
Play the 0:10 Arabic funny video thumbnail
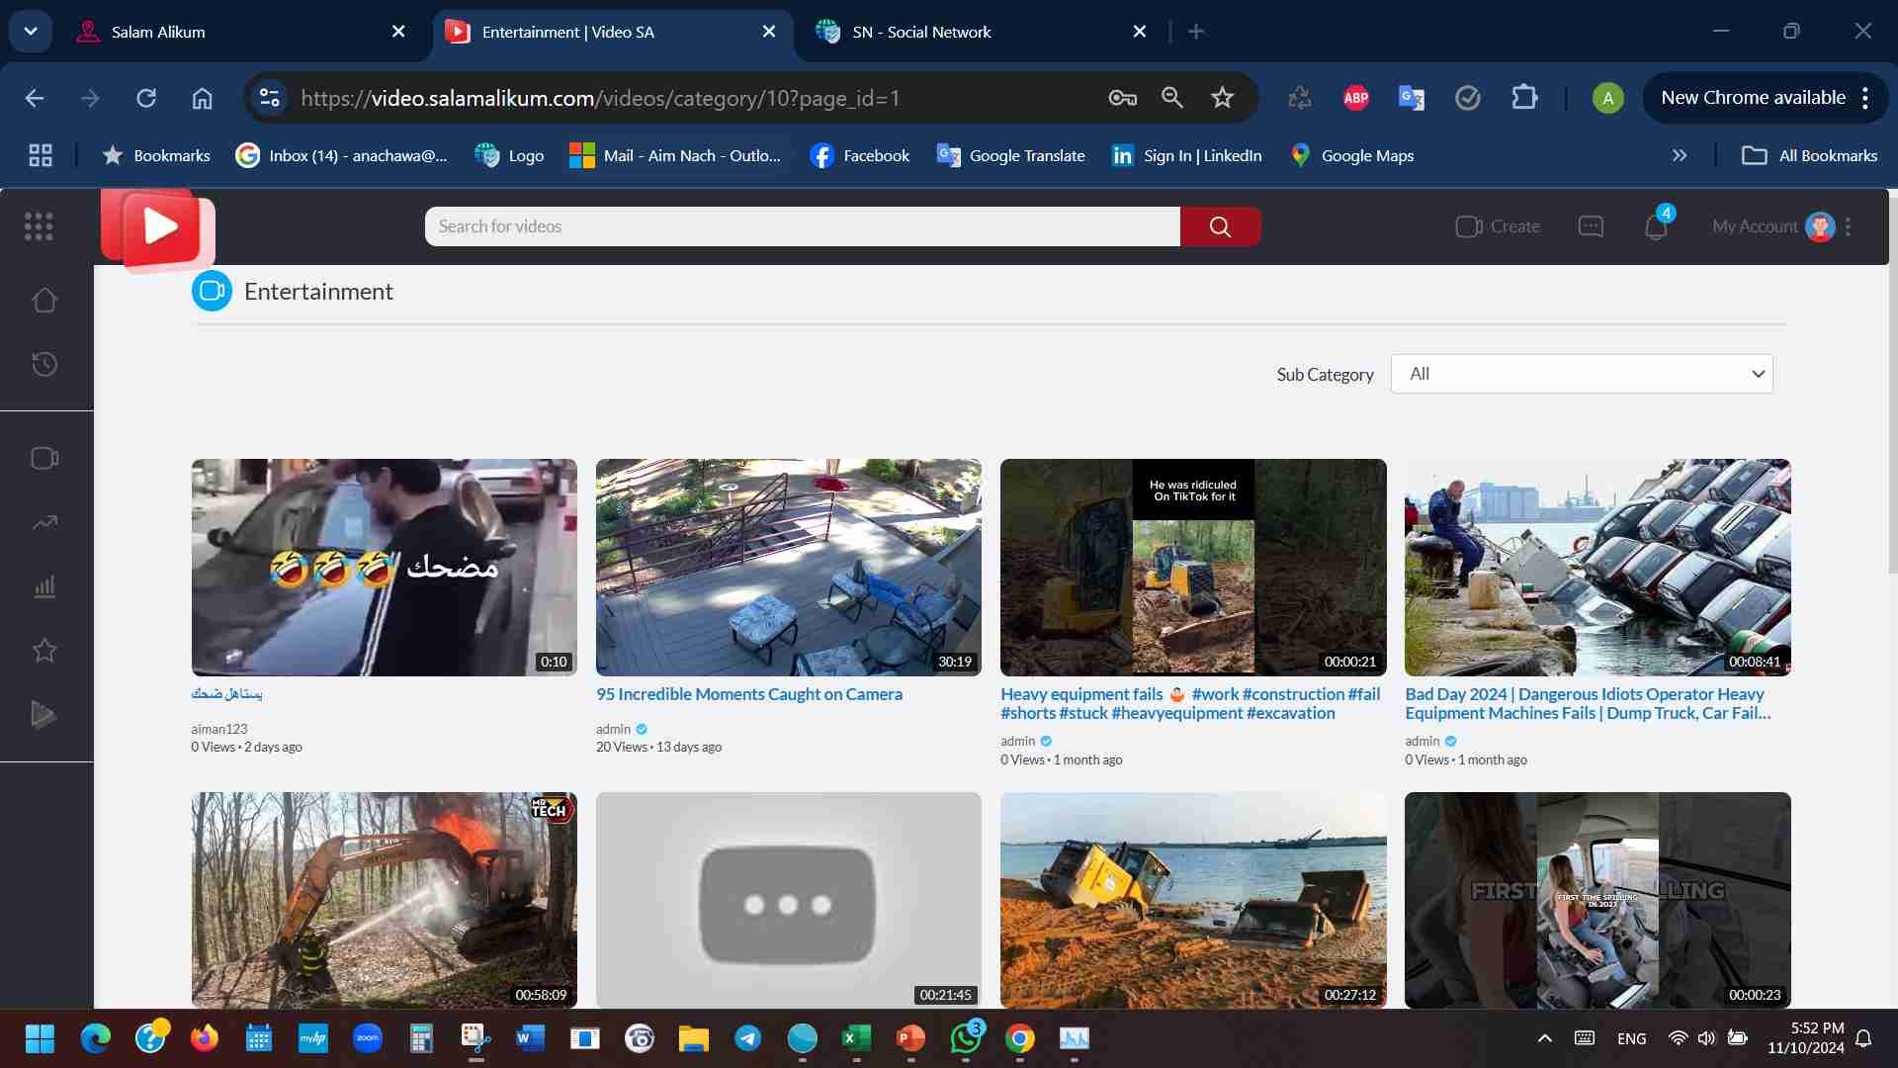click(384, 567)
